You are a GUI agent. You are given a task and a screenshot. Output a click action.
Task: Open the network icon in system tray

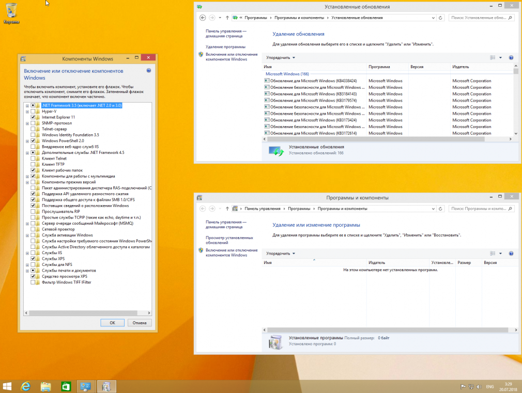coord(471,387)
